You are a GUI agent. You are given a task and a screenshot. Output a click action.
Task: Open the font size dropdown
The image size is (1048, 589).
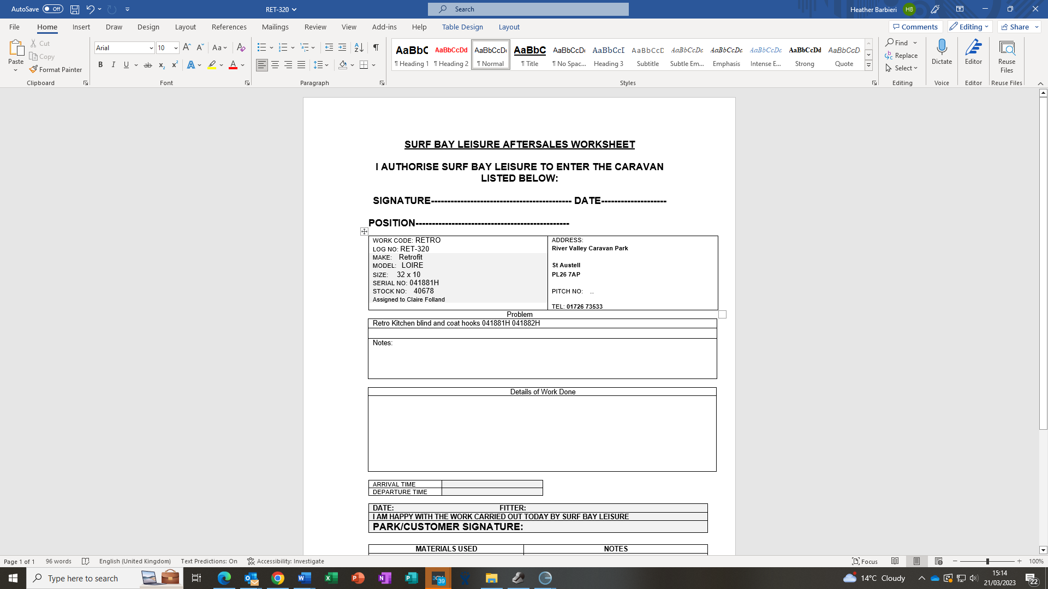[x=176, y=48]
